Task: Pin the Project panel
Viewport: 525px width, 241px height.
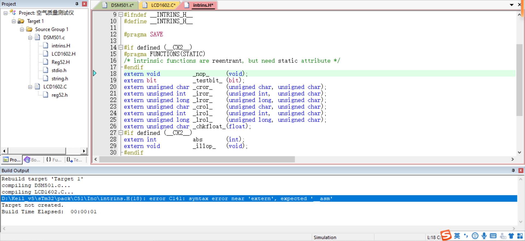Action: click(77, 4)
